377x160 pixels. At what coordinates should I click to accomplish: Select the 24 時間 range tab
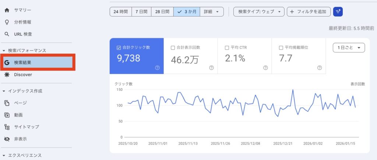[121, 11]
